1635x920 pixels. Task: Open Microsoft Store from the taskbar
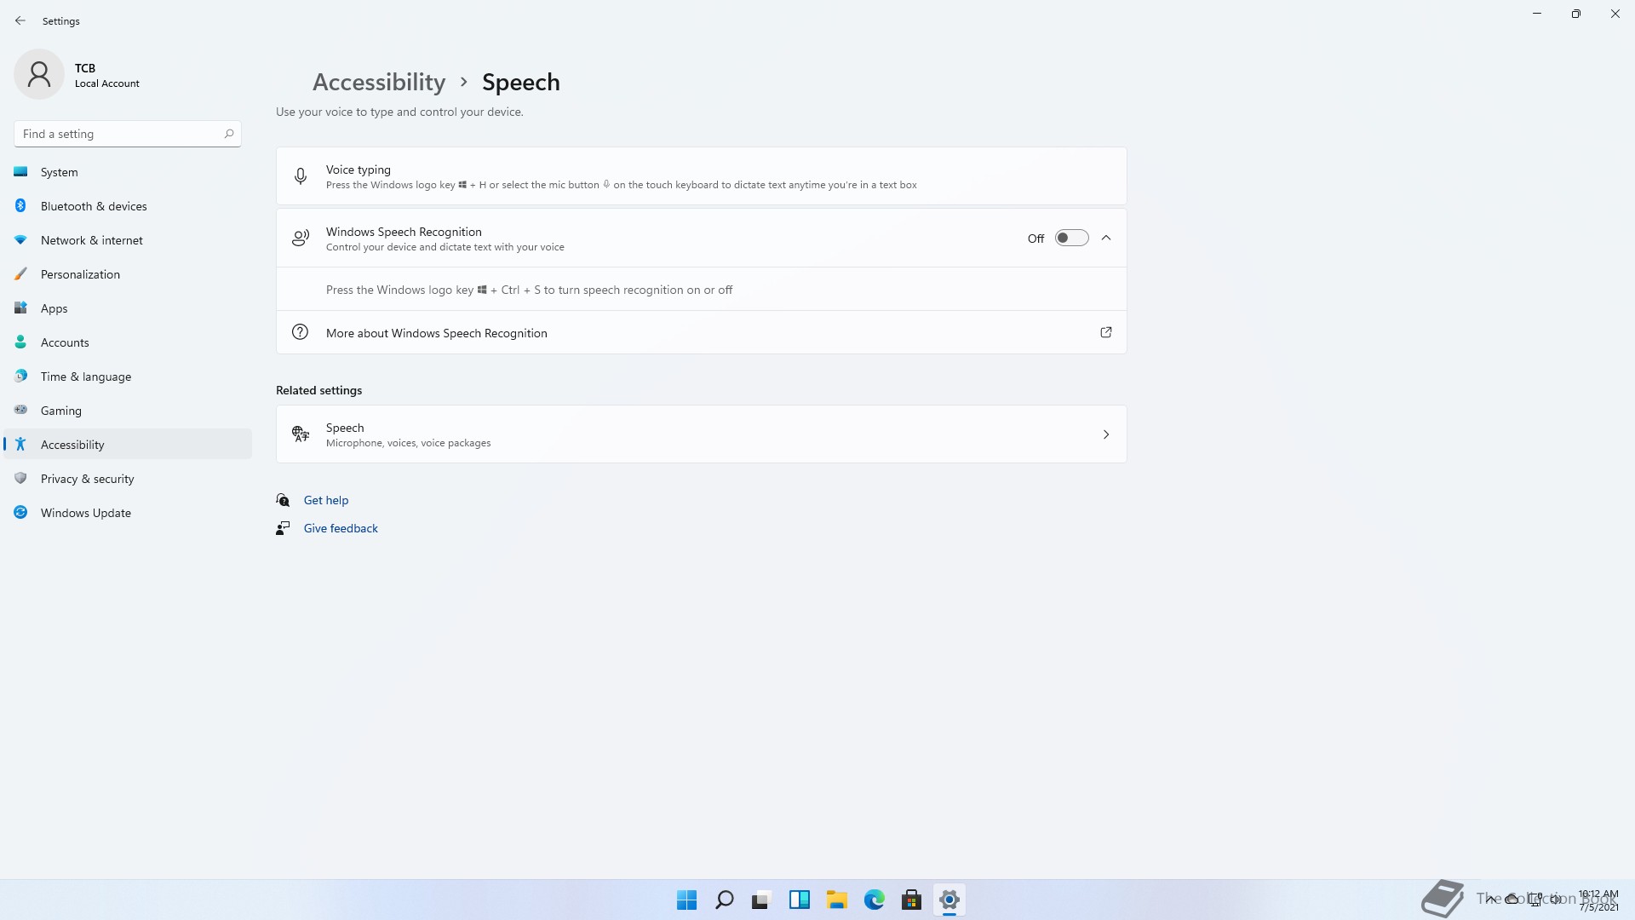[x=912, y=900]
